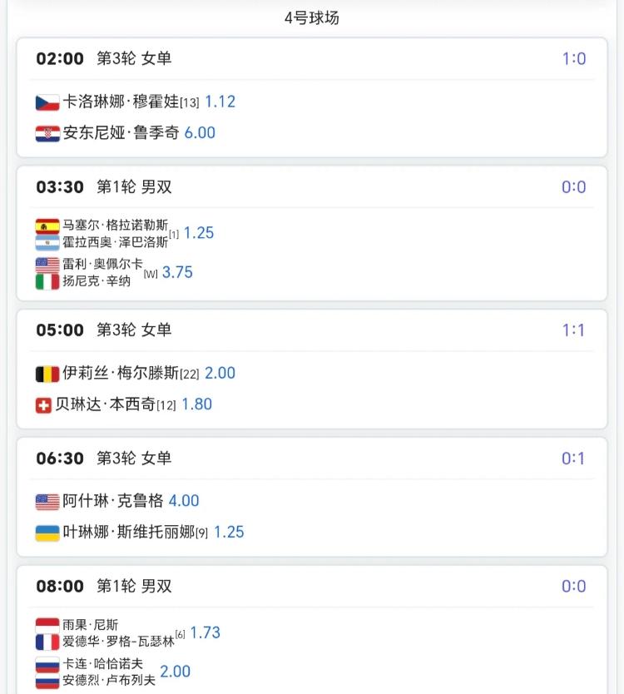Click the Belgian flag beside 伊莉丝·梅尔滕斯

pyautogui.click(x=47, y=374)
